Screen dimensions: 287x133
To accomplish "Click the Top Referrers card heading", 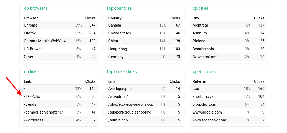I will pyautogui.click(x=203, y=71).
